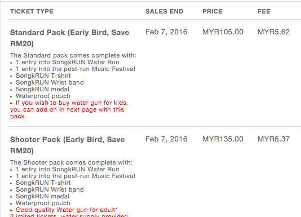The width and height of the screenshot is (301, 217).
Task: Select the Shooter Pack Early Bird title
Action: tap(68, 145)
